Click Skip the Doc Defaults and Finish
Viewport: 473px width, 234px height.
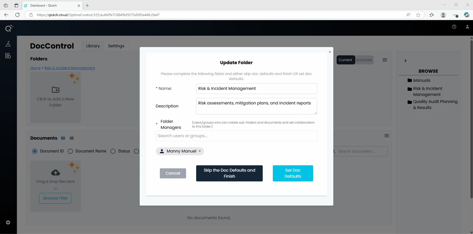pyautogui.click(x=229, y=173)
